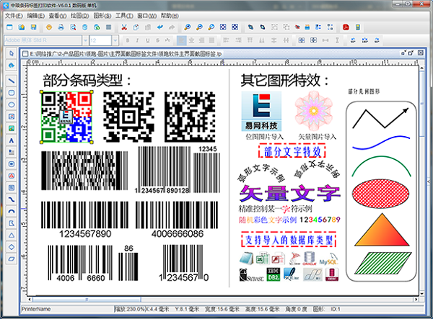
Task: Select the colored QR code on canvas
Action: (68, 117)
